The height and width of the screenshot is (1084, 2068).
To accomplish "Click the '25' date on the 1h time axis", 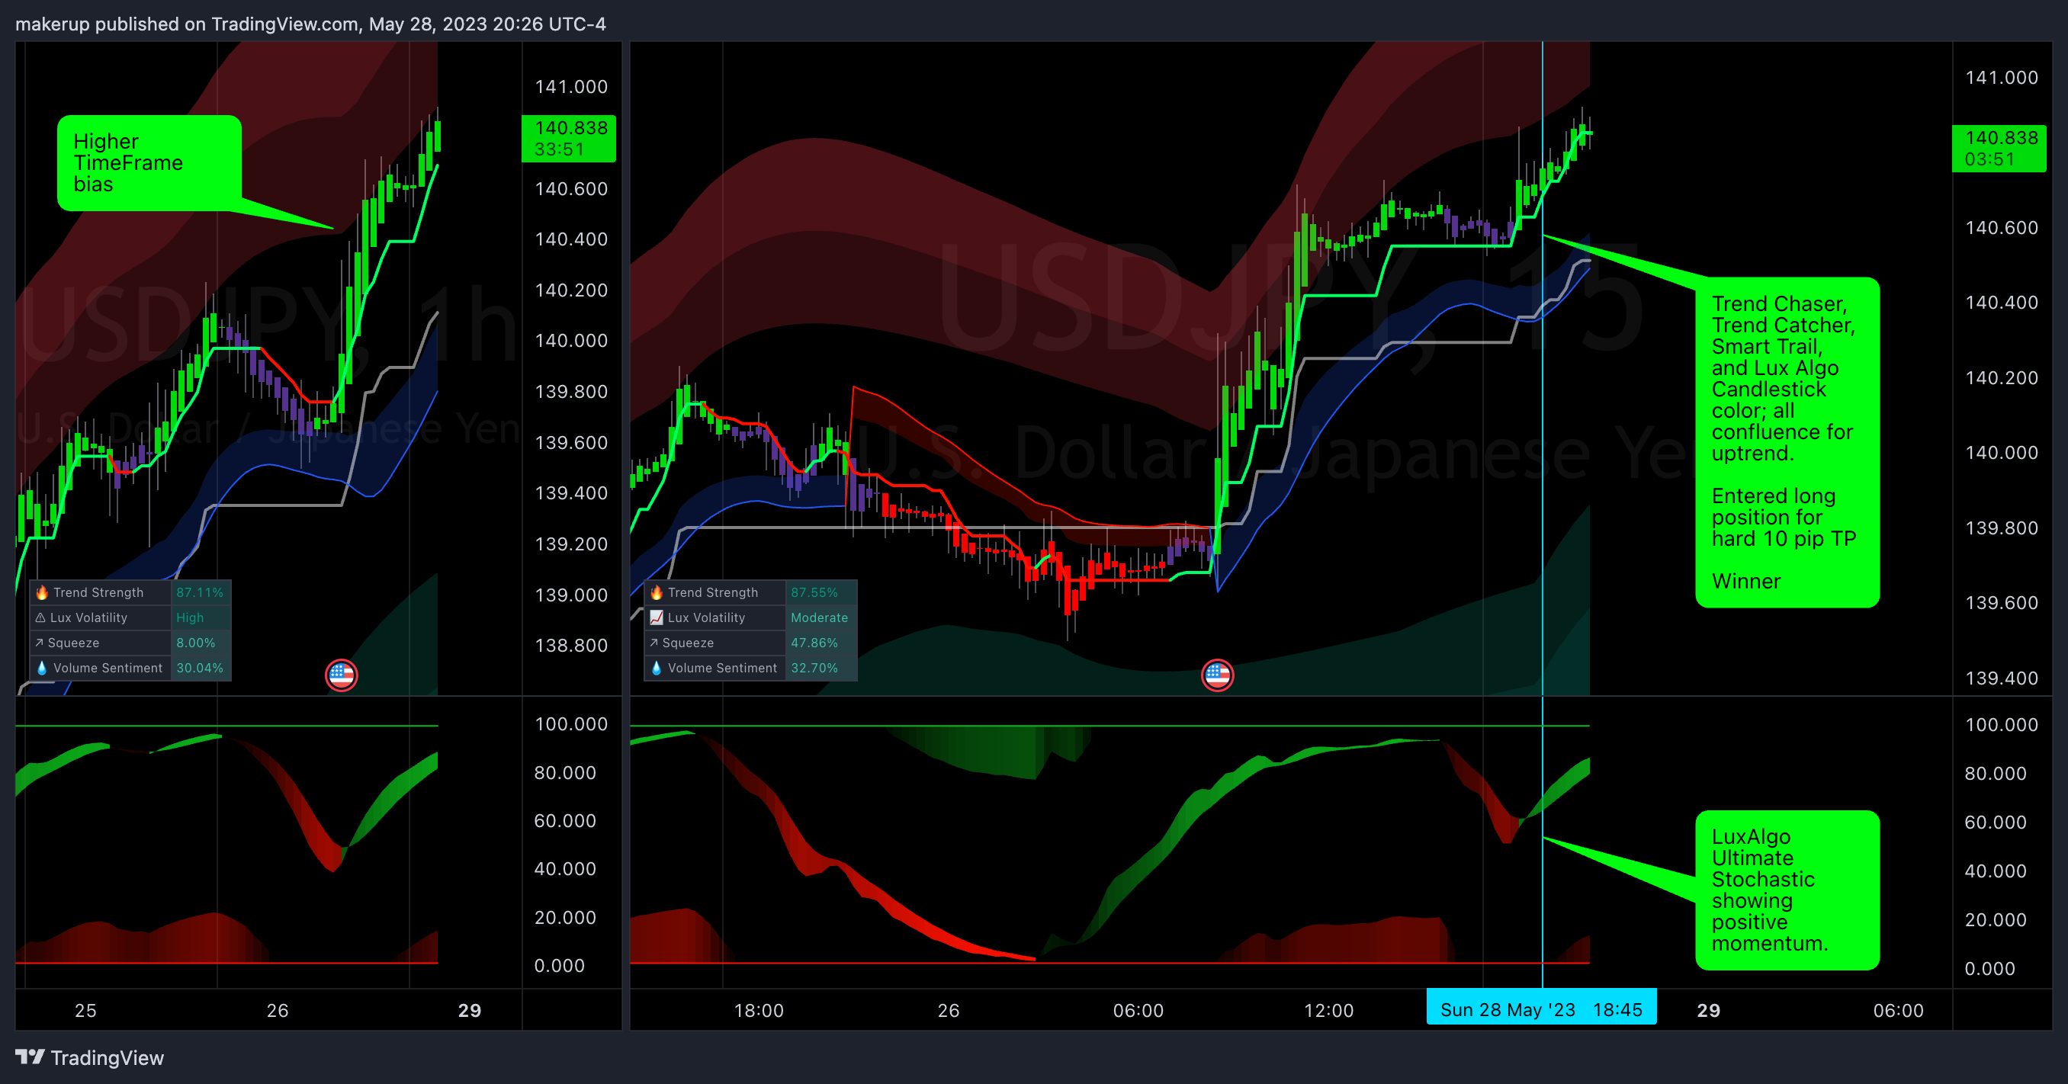I will point(85,1010).
